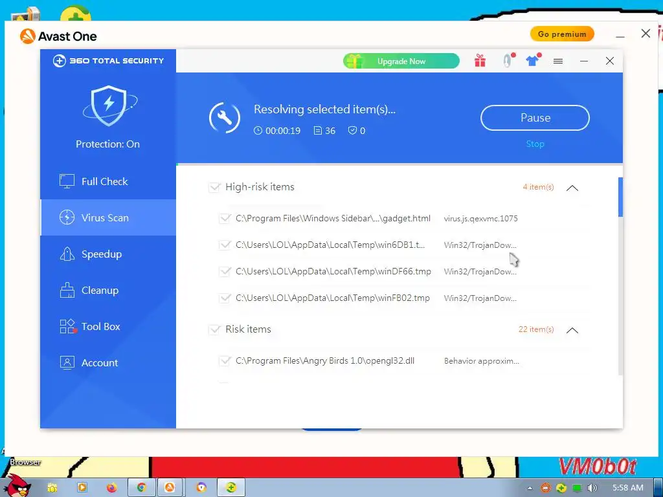
Task: Select the gadget.html file path
Action: pos(333,219)
